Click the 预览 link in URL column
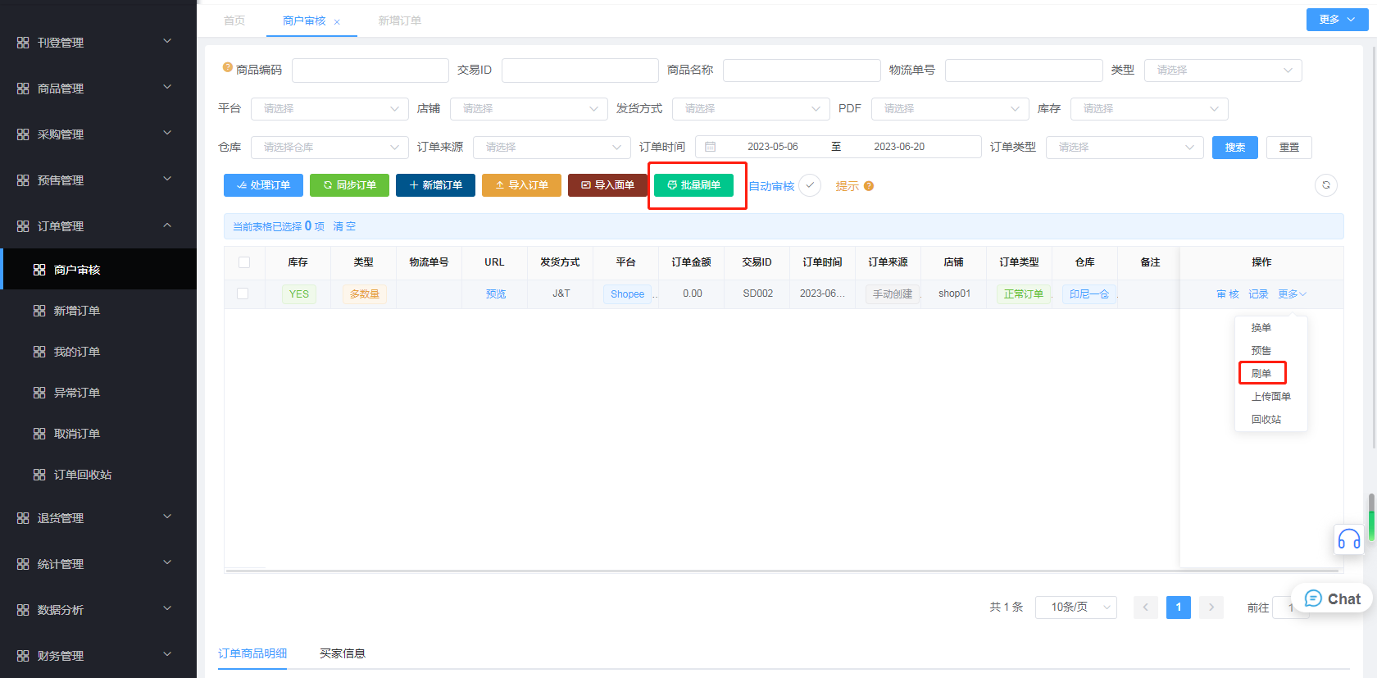Viewport: 1377px width, 678px height. coord(496,294)
